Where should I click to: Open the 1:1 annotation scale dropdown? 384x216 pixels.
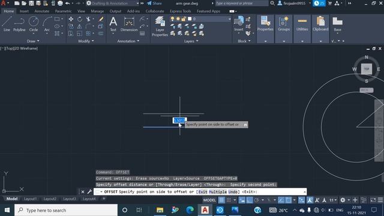click(x=333, y=200)
